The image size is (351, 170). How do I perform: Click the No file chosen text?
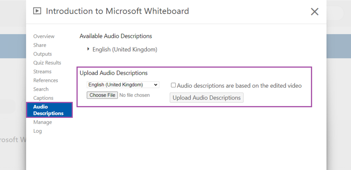coord(134,95)
